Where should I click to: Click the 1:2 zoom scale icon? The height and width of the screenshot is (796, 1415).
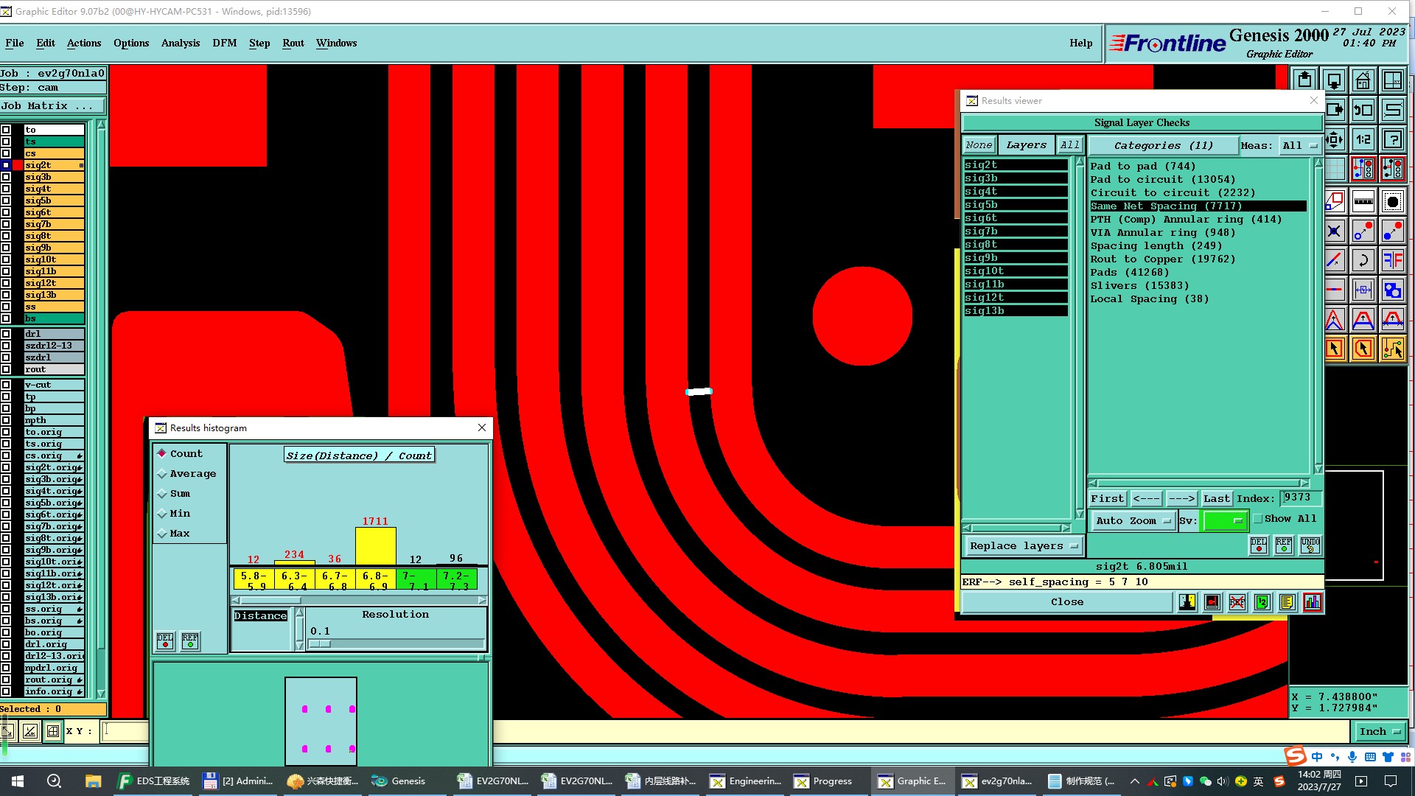coord(1363,139)
